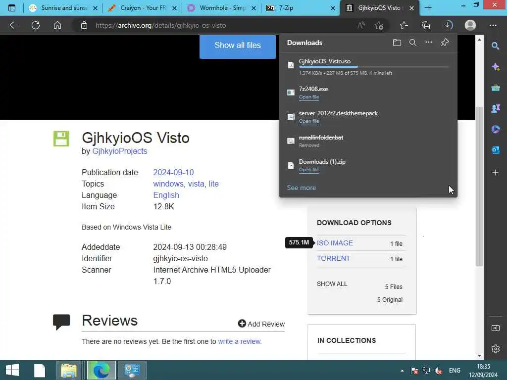
Task: Show hidden system tray icons
Action: point(402,371)
